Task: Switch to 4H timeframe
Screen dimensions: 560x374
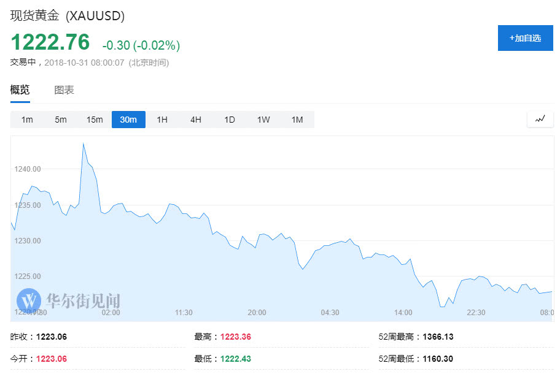Action: pos(196,120)
